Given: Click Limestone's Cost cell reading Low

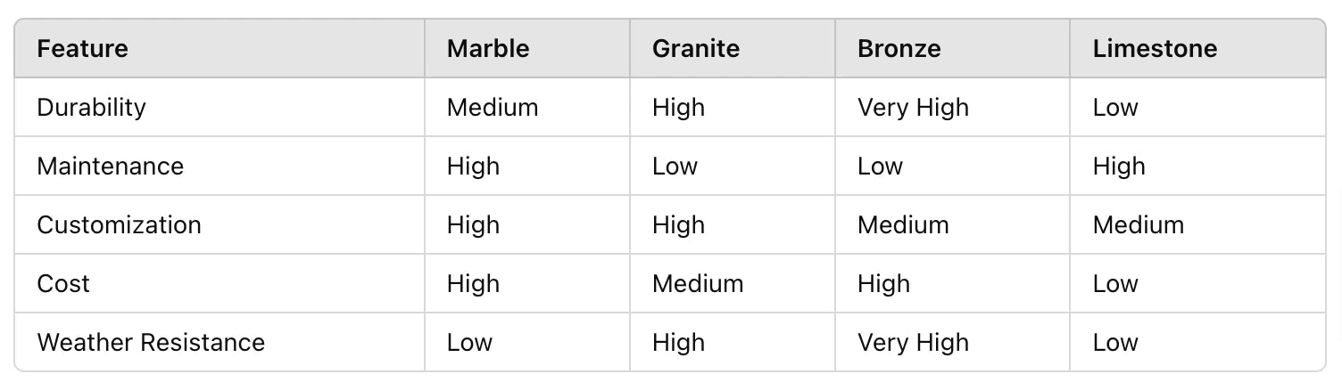Looking at the screenshot, I should coord(1115,284).
